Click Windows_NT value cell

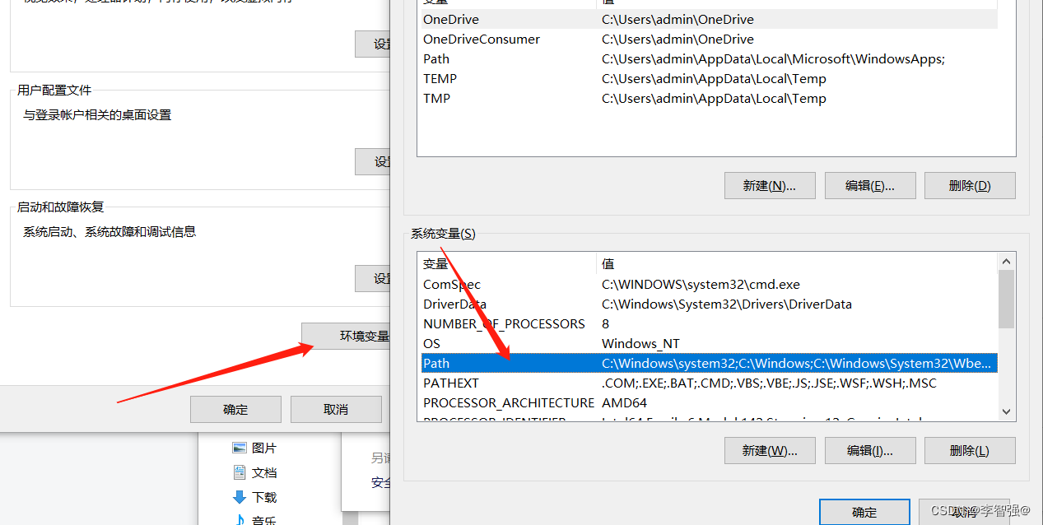[640, 344]
